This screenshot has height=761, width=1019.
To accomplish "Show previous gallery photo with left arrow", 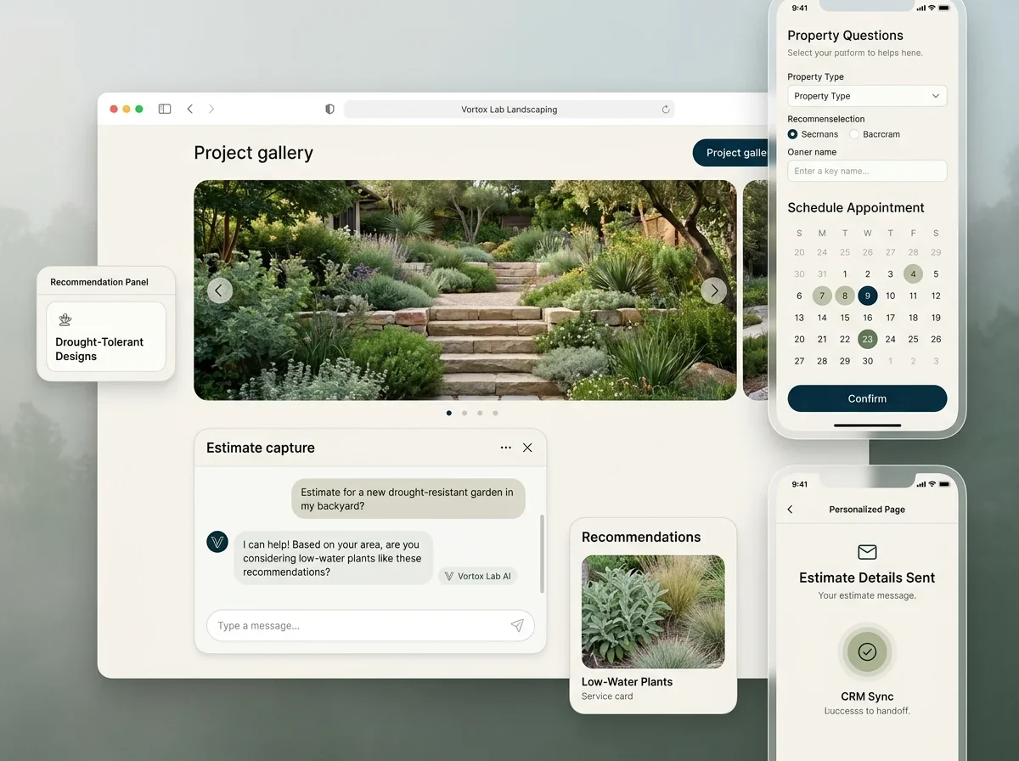I will coord(219,290).
